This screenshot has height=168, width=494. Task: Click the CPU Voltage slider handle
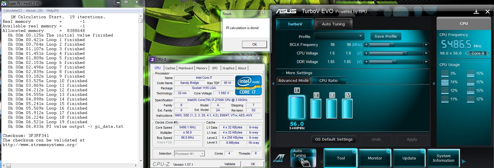(405, 53)
